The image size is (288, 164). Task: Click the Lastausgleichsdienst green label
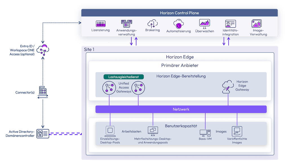coord(124,77)
